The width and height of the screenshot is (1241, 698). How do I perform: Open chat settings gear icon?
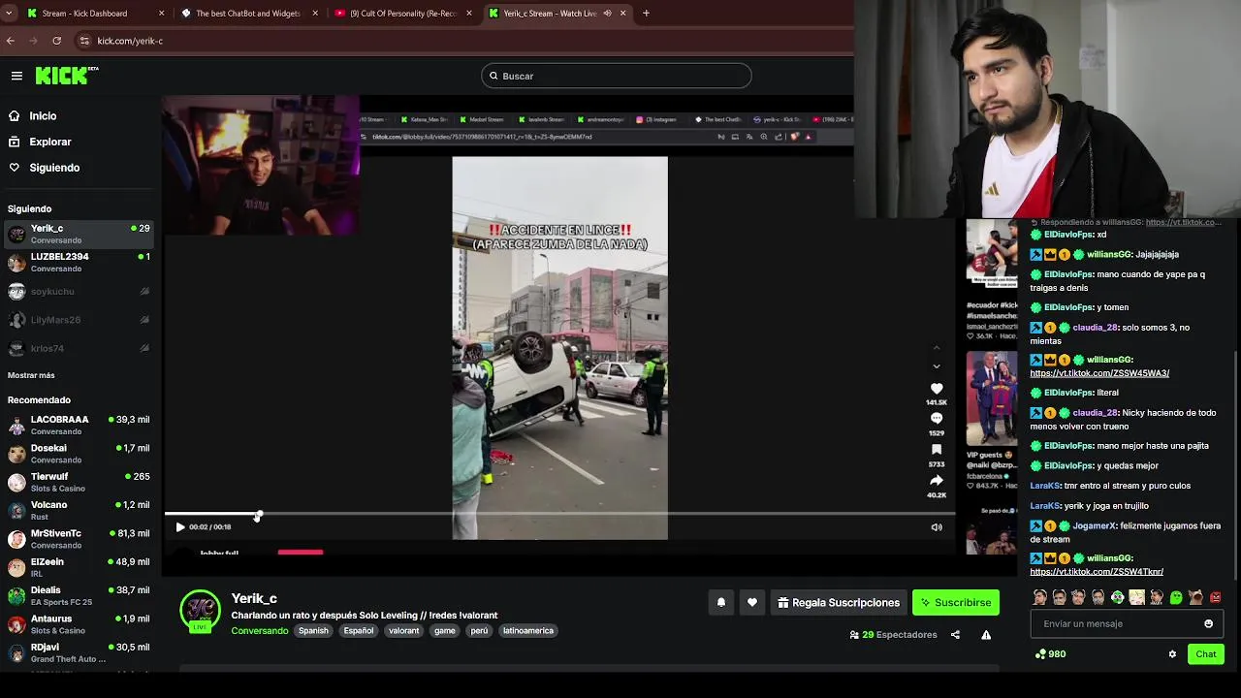point(1172,654)
